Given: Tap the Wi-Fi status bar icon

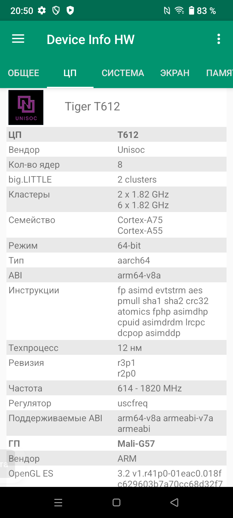Looking at the screenshot, I should [x=179, y=11].
